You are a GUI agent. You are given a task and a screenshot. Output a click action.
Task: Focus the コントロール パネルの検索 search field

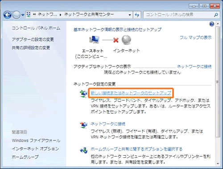pos(182,15)
